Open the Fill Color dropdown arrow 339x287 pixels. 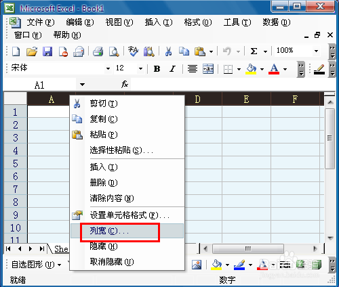pyautogui.click(x=262, y=69)
